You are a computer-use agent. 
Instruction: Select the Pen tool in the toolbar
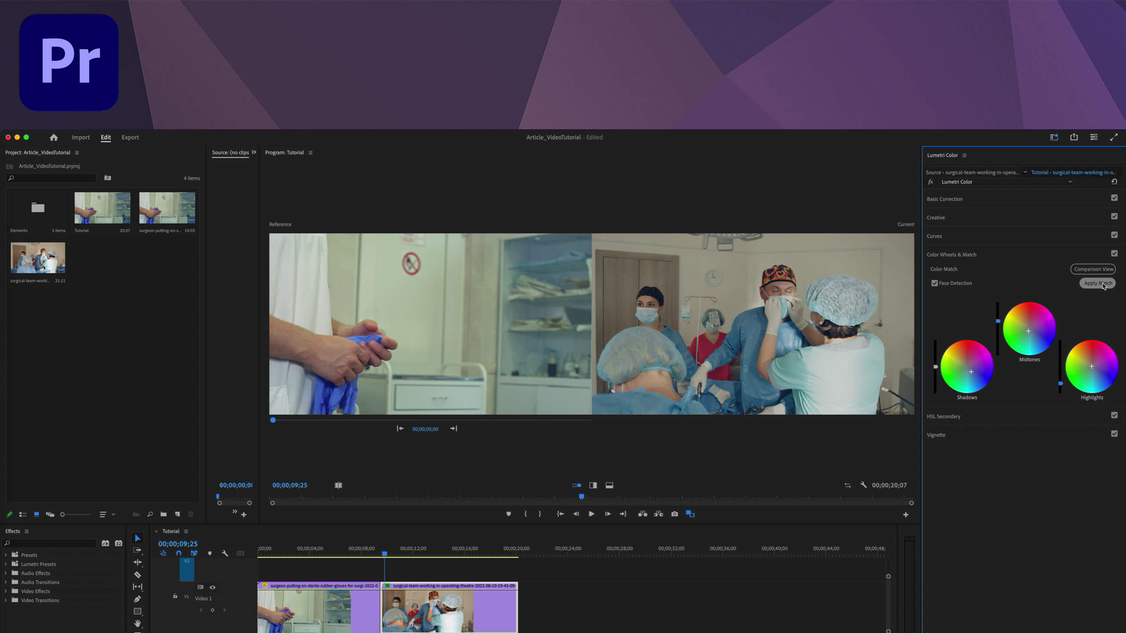[138, 598]
